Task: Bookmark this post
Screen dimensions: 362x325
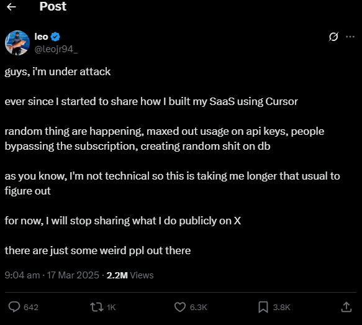Action: coord(263,307)
